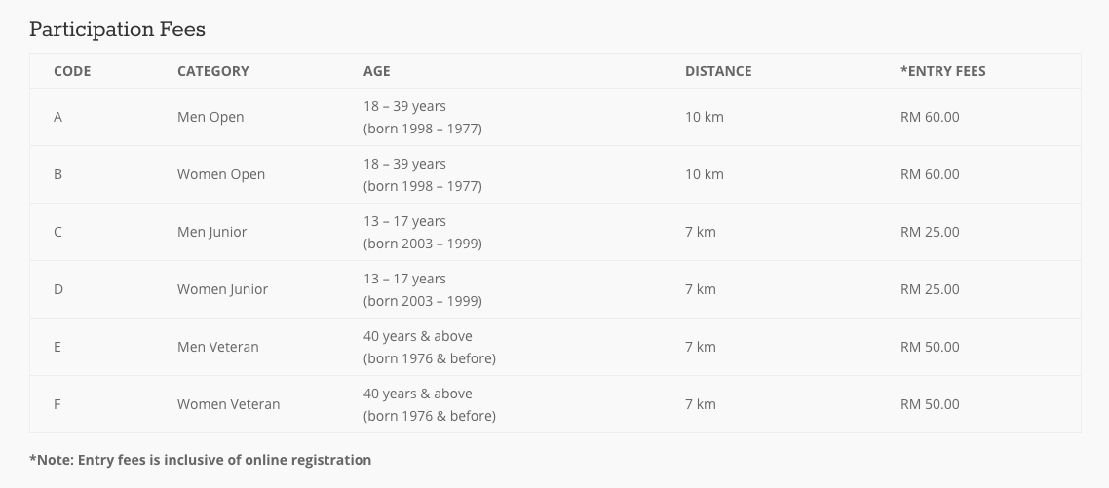Click the RM 60.00 fee for Men Open
The image size is (1109, 488).
(930, 118)
